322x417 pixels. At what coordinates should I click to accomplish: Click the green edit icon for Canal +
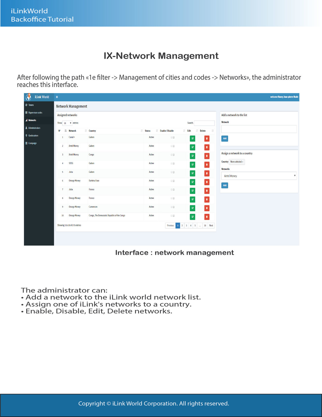point(192,139)
